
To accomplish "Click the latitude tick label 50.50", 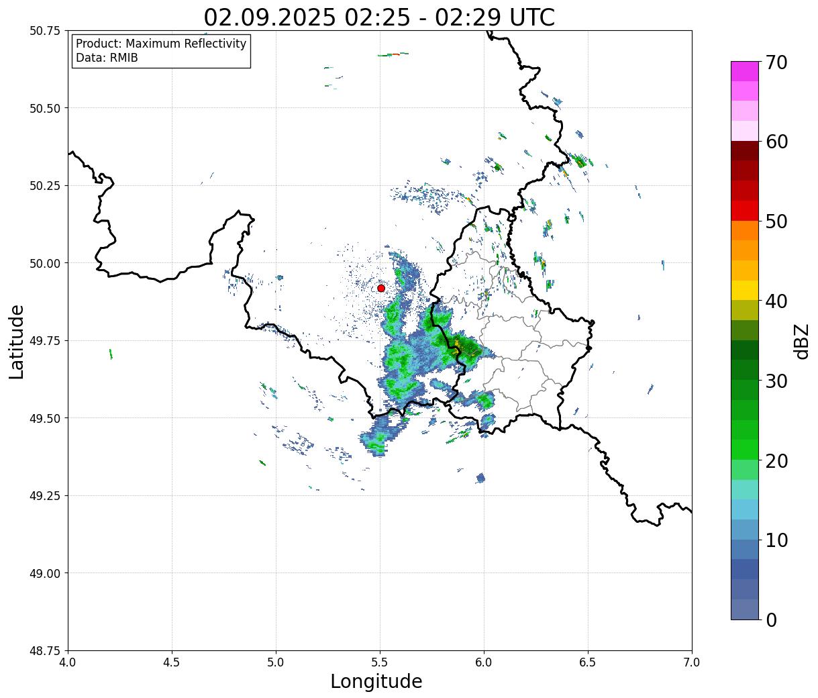I will [x=44, y=108].
